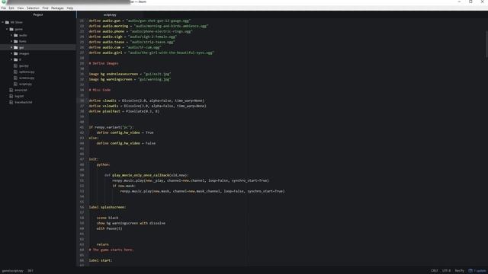Expand the gui folder arrow
The height and width of the screenshot is (274, 488).
pyautogui.click(x=11, y=47)
